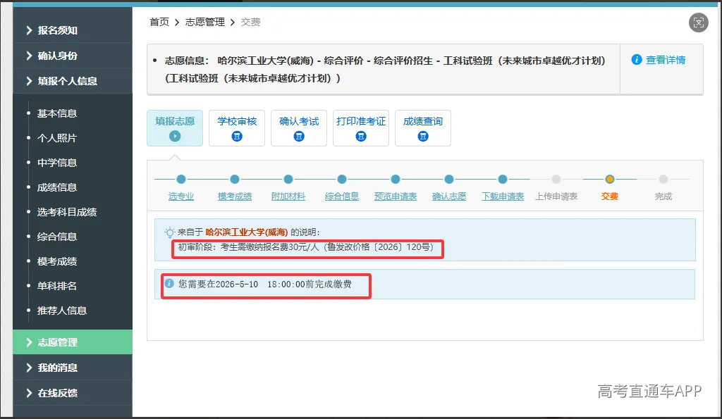Select the 确认考试 stage tab

tap(299, 128)
